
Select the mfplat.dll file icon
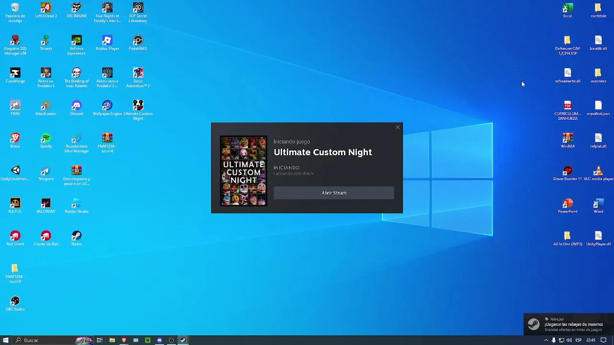tap(599, 141)
